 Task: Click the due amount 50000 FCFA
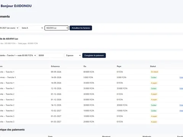89,100
